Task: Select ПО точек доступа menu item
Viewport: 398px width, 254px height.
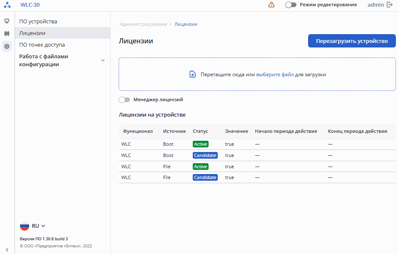Action: click(42, 45)
